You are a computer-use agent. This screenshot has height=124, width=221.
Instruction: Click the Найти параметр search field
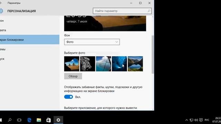tap(122, 11)
